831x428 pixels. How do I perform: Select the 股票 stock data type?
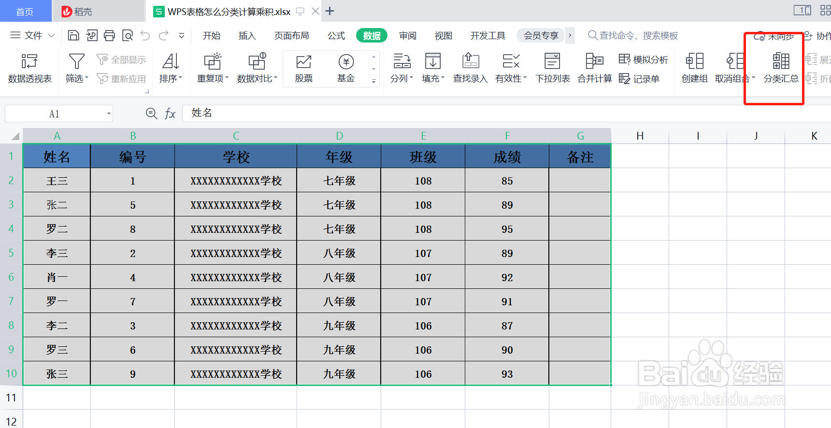tap(304, 68)
